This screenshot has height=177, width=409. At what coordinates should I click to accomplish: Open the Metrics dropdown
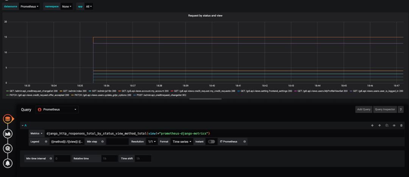coord(36,133)
